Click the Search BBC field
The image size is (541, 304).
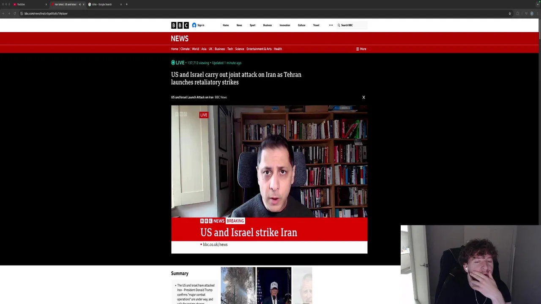tap(353, 25)
